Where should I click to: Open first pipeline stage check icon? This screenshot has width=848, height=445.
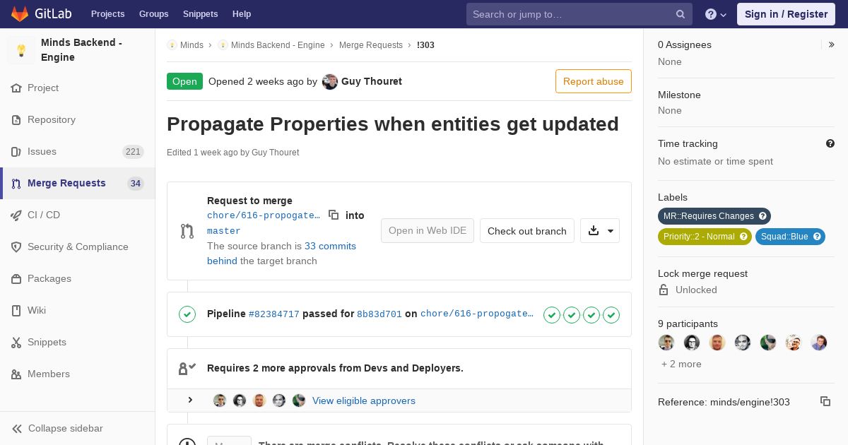(x=552, y=315)
